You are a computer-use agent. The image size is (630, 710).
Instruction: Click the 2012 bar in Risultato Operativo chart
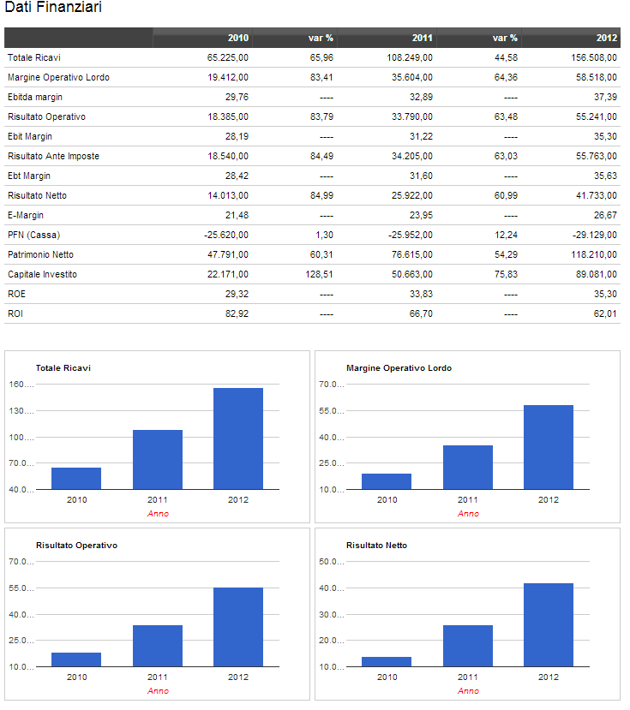point(238,627)
